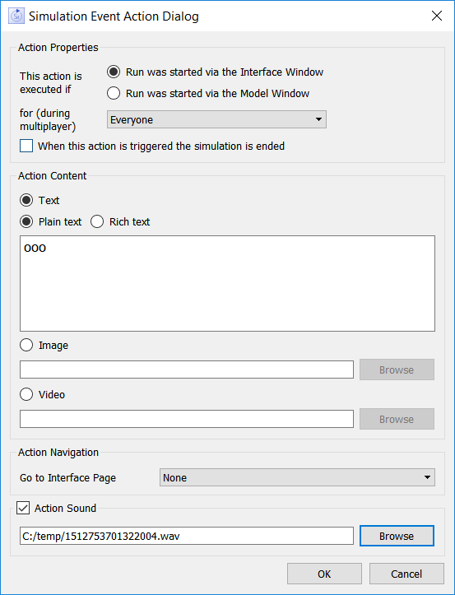Image resolution: width=455 pixels, height=595 pixels.
Task: Switch to Rich text option
Action: [97, 221]
